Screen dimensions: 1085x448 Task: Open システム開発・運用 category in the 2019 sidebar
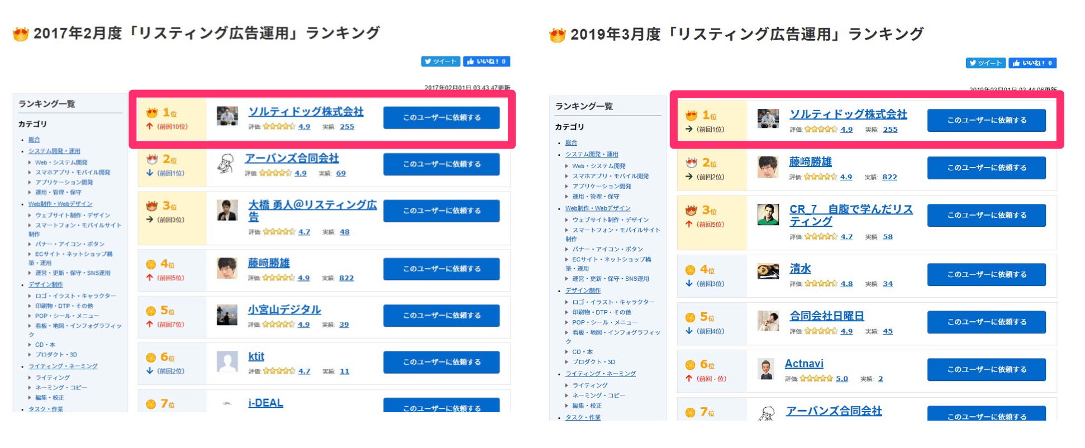(592, 155)
